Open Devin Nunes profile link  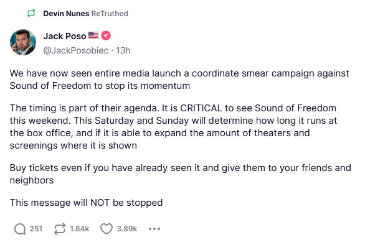[66, 14]
